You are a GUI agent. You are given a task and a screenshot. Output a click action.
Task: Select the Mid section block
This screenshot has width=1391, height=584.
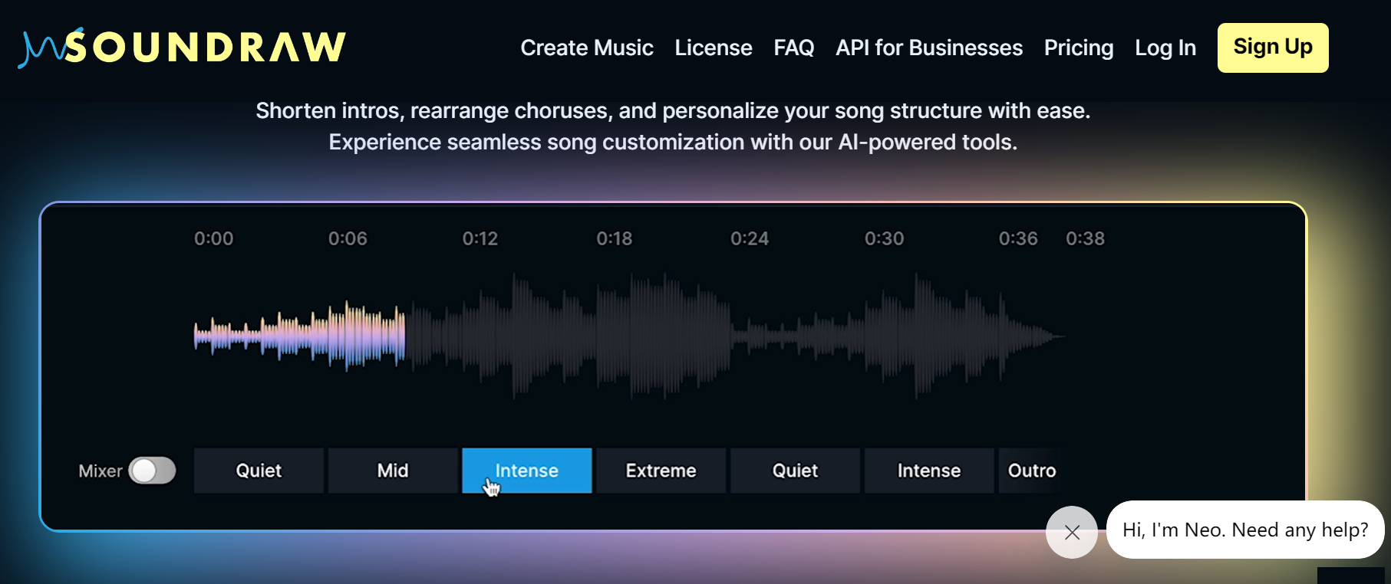pos(393,471)
